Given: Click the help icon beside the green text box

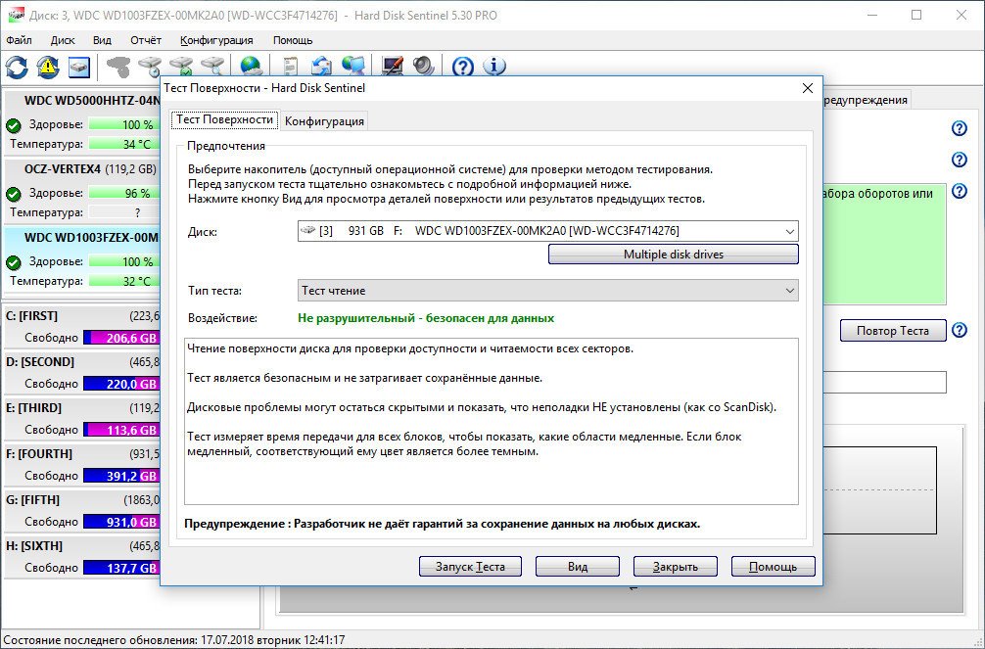Looking at the screenshot, I should (x=960, y=191).
